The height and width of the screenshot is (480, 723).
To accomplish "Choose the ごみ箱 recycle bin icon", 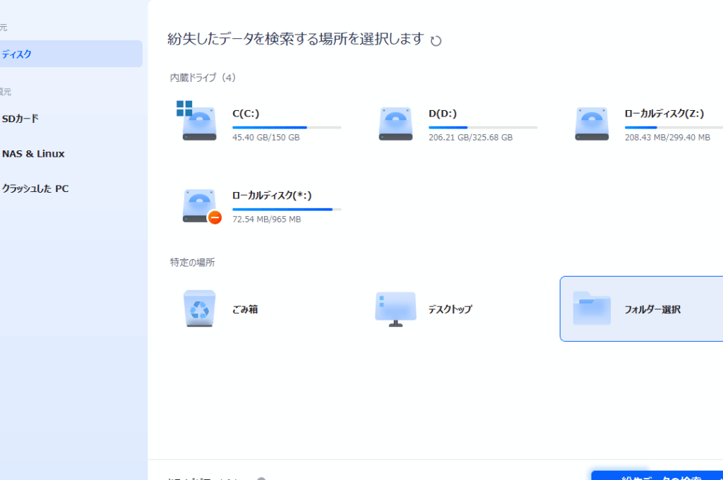I will point(200,309).
